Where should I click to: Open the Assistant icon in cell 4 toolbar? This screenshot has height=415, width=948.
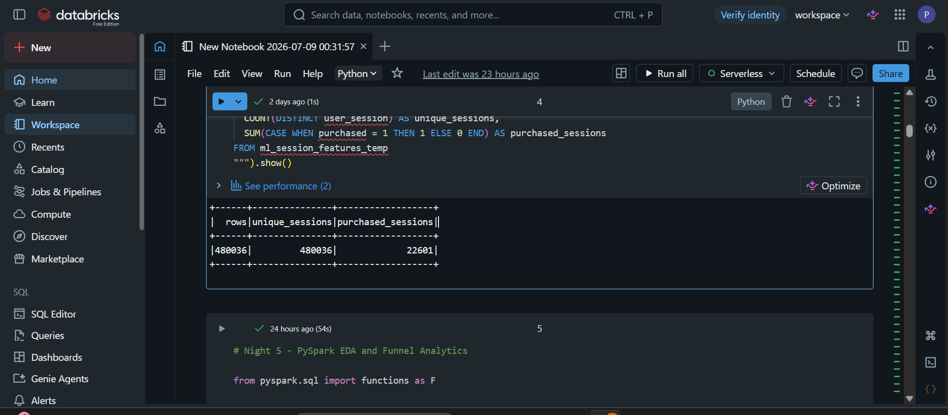click(810, 101)
